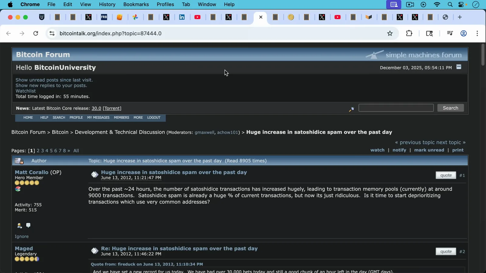Viewport: 486px width, 273px height.
Task: Collapse the forum header with minus icon
Action: click(x=459, y=67)
